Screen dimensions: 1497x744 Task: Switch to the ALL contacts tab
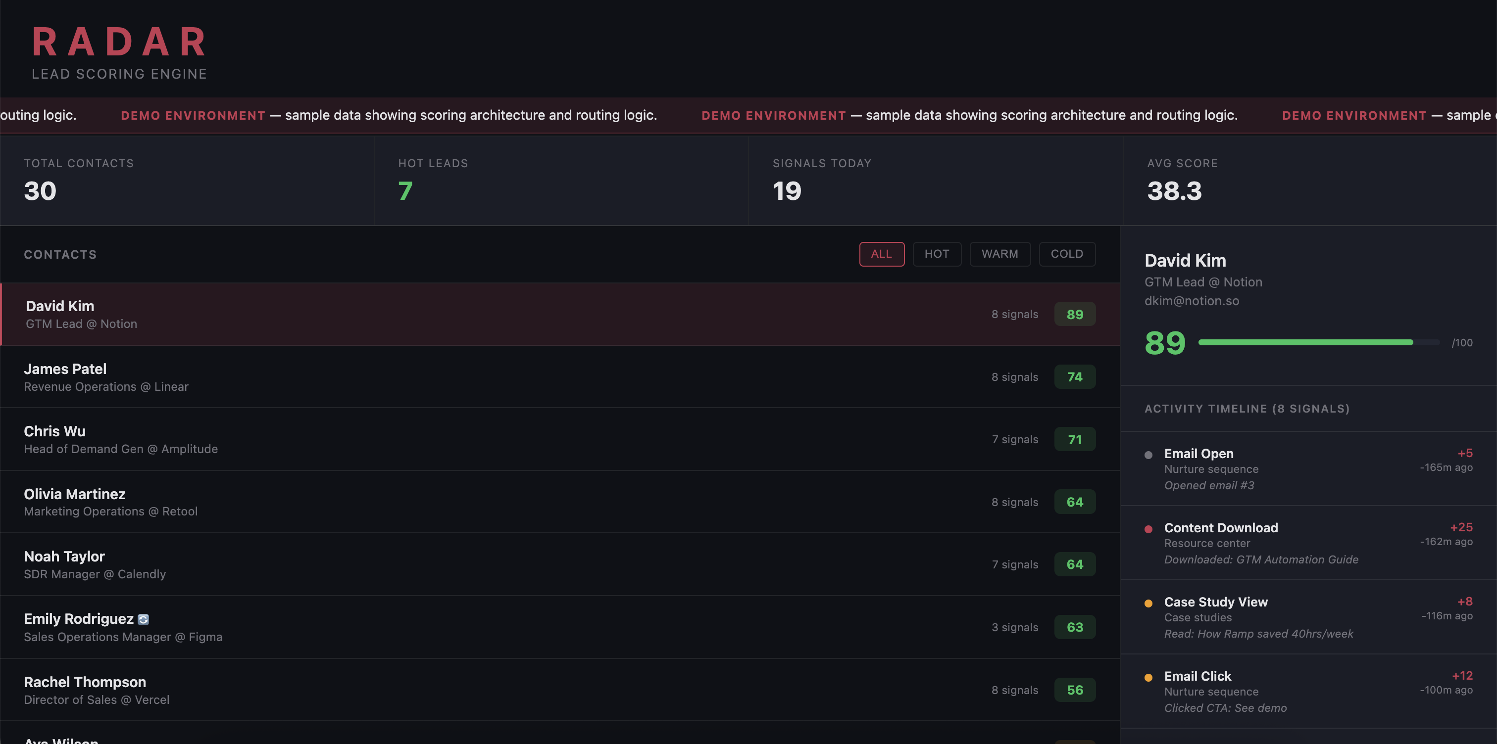click(882, 254)
